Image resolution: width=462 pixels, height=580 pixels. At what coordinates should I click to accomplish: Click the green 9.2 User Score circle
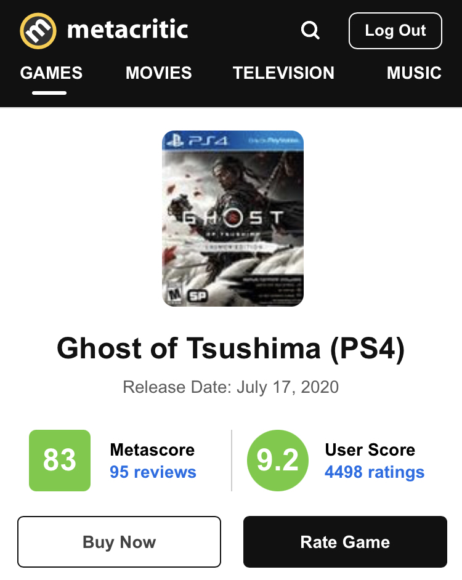(x=277, y=461)
